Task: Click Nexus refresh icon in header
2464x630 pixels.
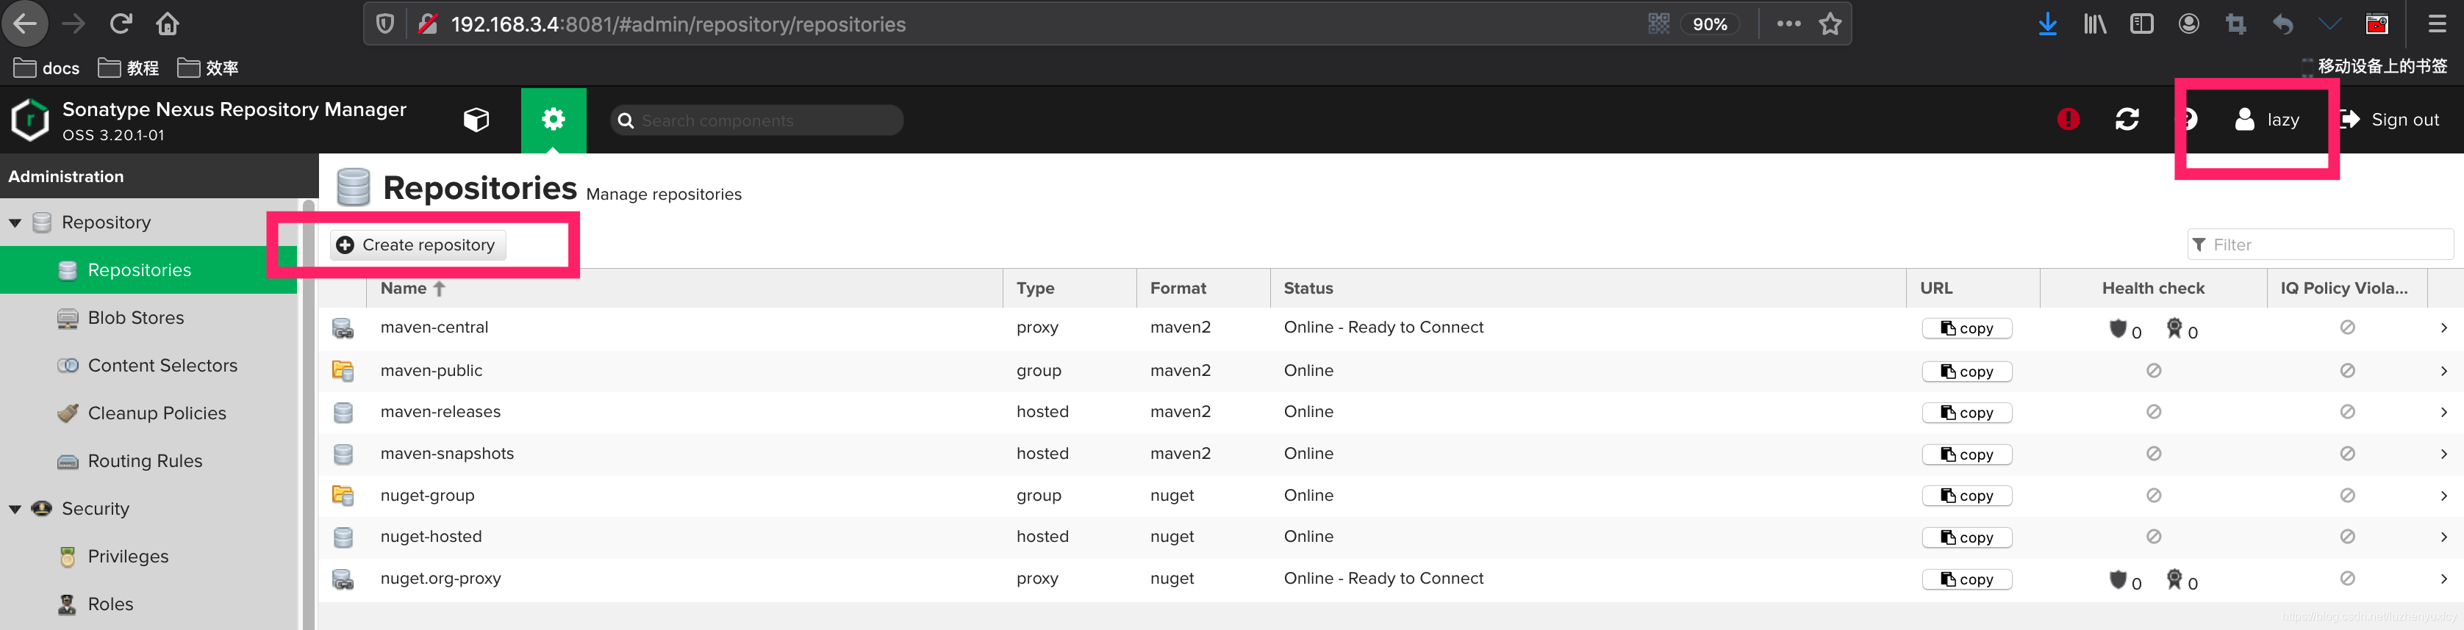Action: (x=2127, y=120)
